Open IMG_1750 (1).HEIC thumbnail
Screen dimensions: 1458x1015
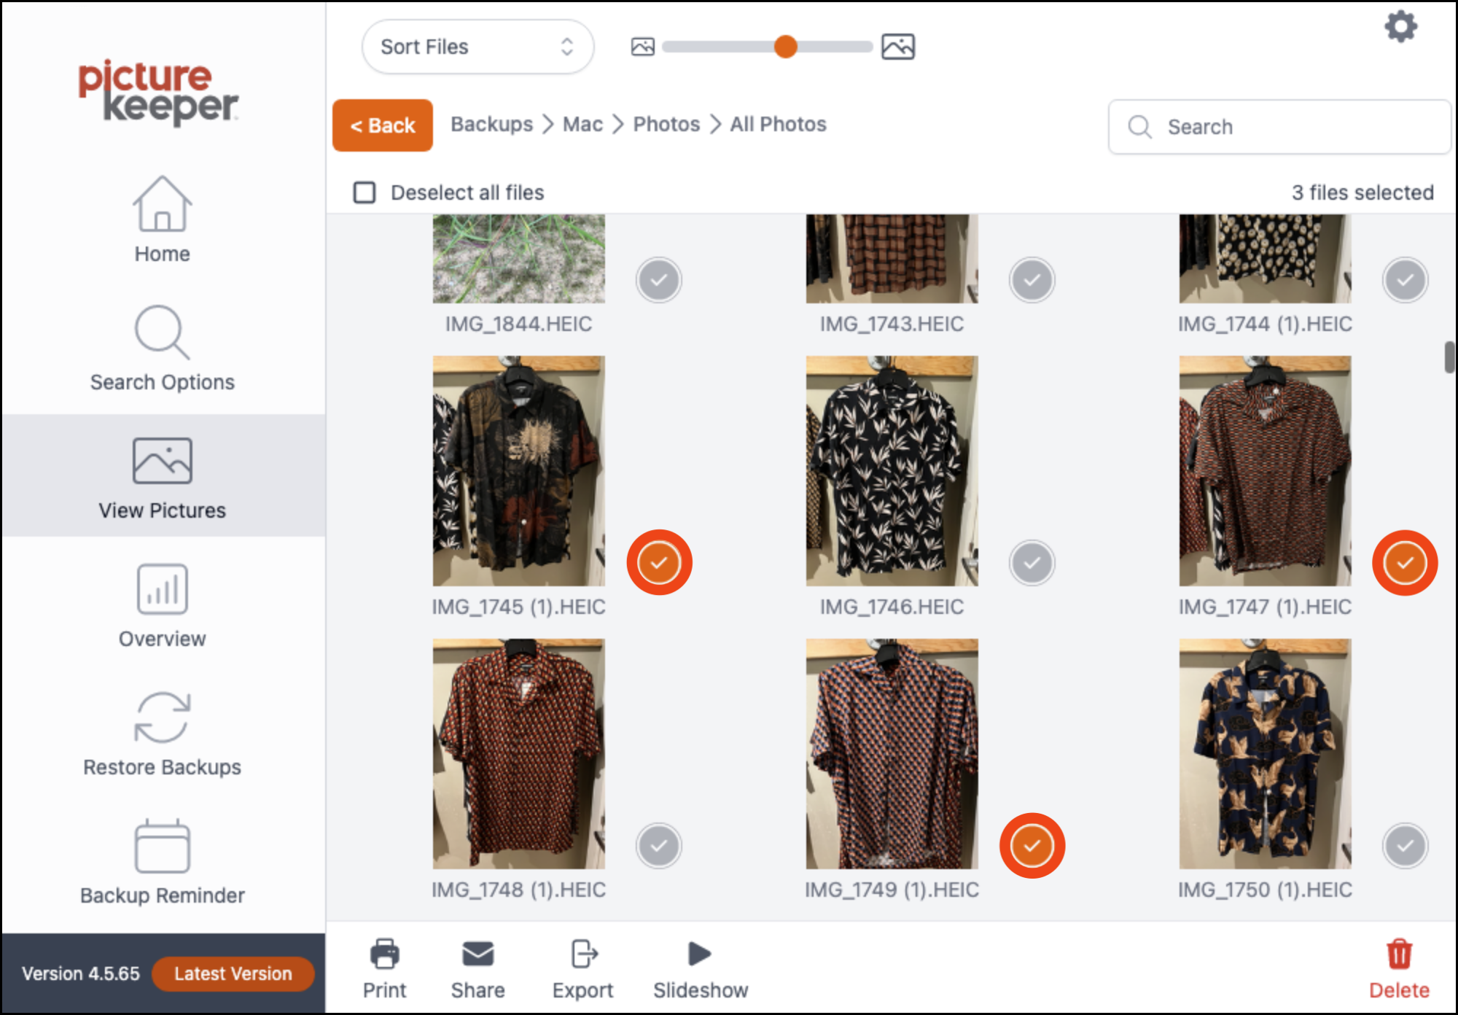pyautogui.click(x=1266, y=754)
